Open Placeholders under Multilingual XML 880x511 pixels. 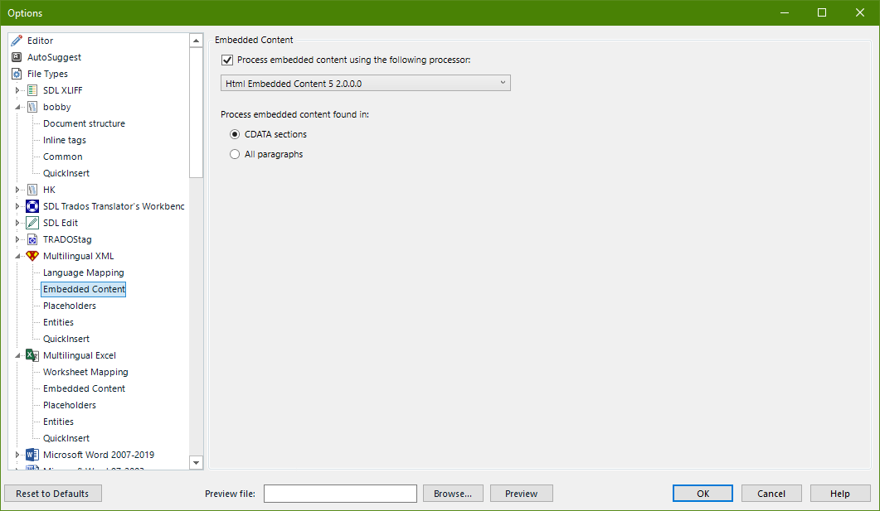(x=70, y=306)
